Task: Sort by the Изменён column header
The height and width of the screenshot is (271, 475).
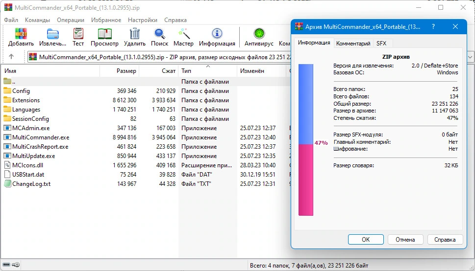Action: click(261, 71)
